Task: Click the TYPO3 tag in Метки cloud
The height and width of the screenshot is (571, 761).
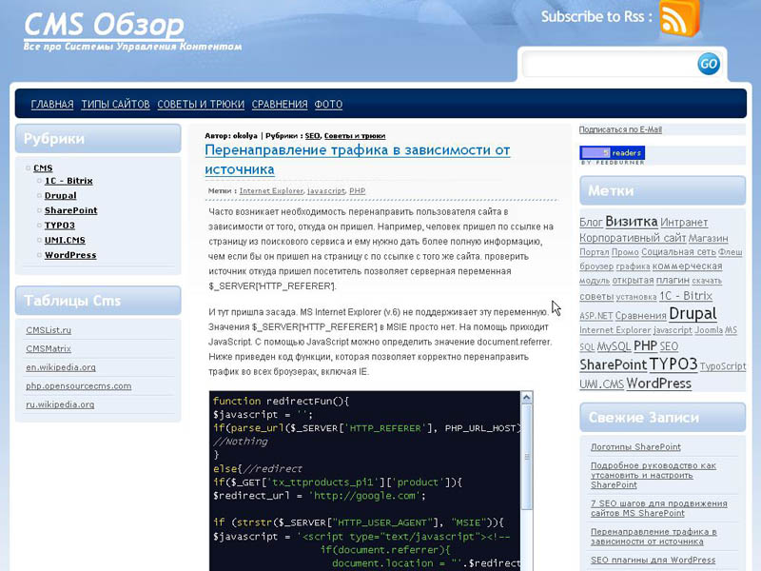Action: point(673,364)
